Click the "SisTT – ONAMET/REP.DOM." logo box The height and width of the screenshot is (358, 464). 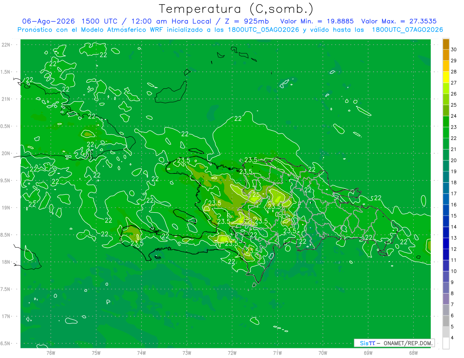(x=394, y=343)
